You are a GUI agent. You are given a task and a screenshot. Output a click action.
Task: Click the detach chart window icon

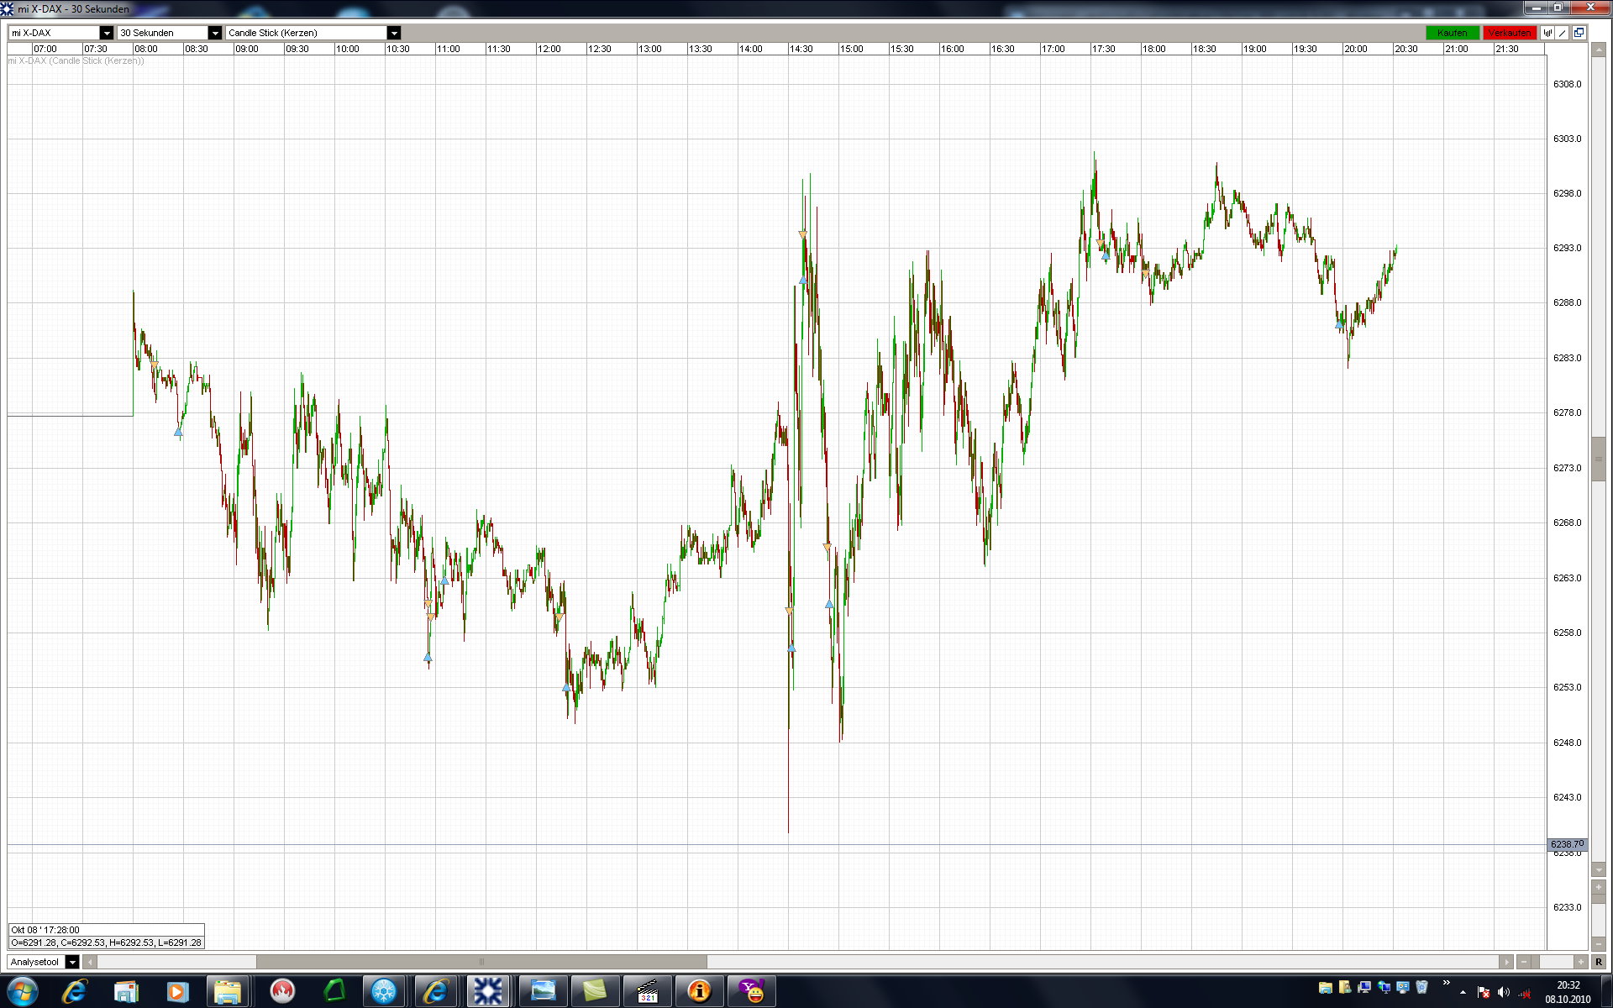point(1579,33)
